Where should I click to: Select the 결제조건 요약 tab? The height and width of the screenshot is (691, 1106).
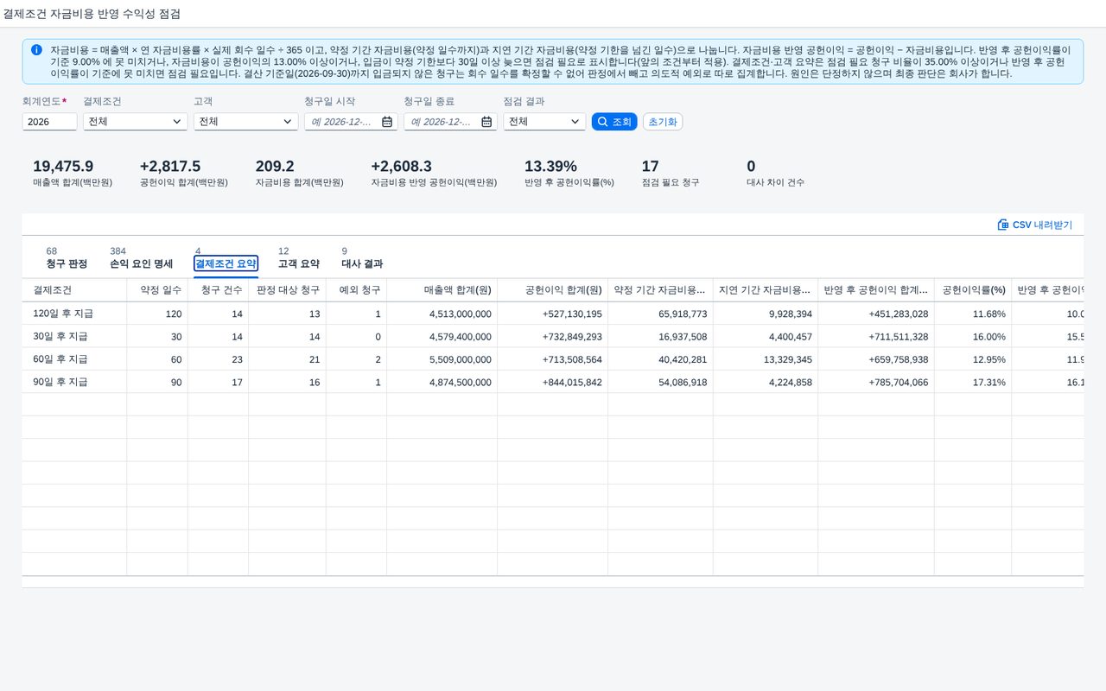tap(226, 263)
